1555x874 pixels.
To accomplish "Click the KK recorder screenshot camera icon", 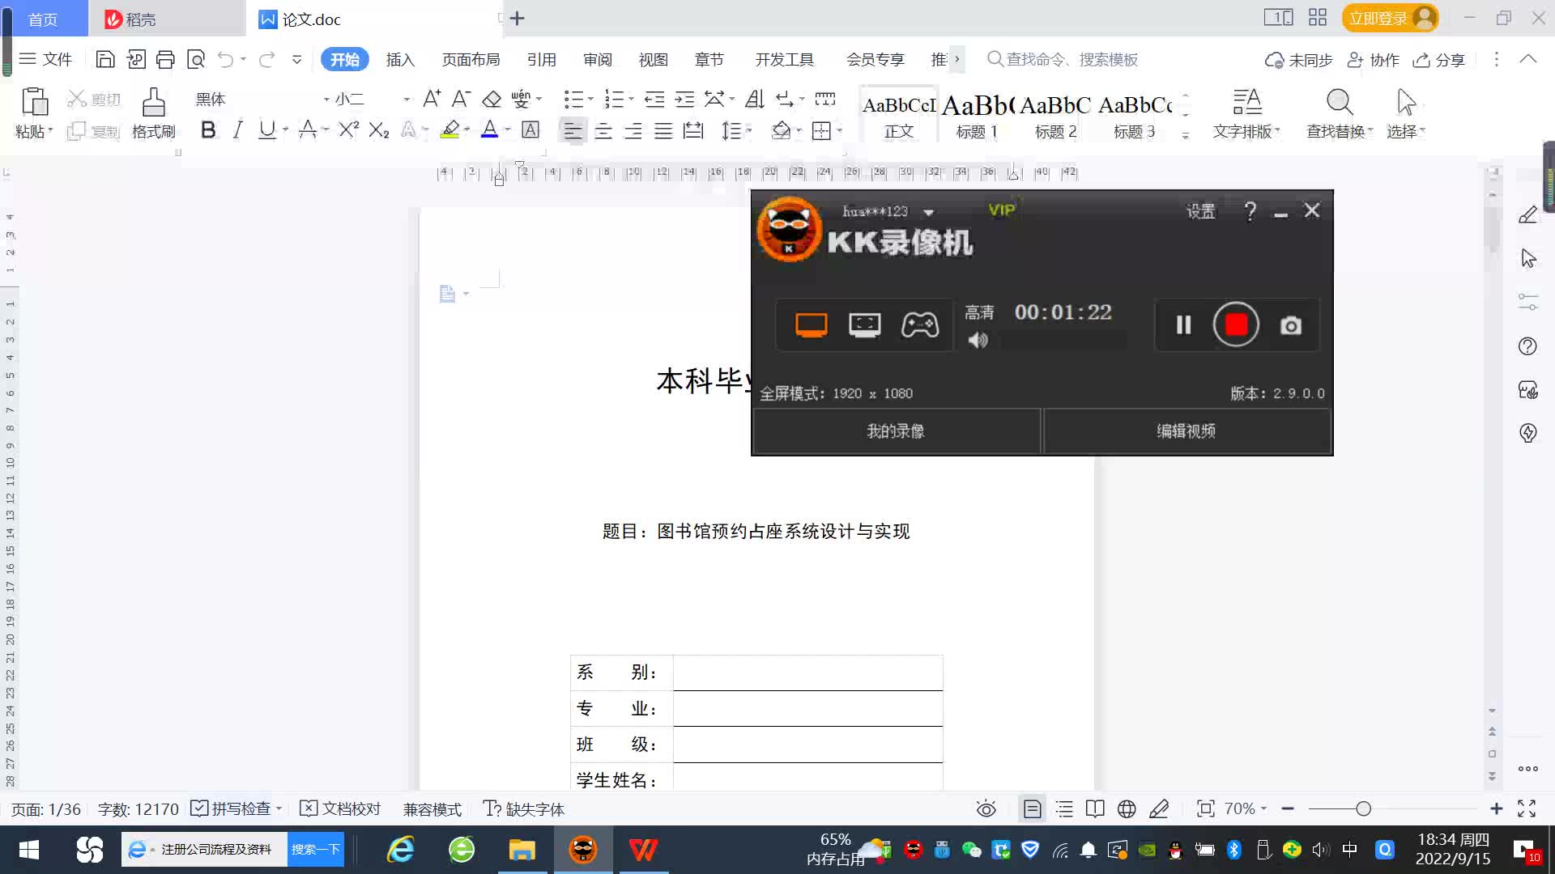I will point(1290,325).
